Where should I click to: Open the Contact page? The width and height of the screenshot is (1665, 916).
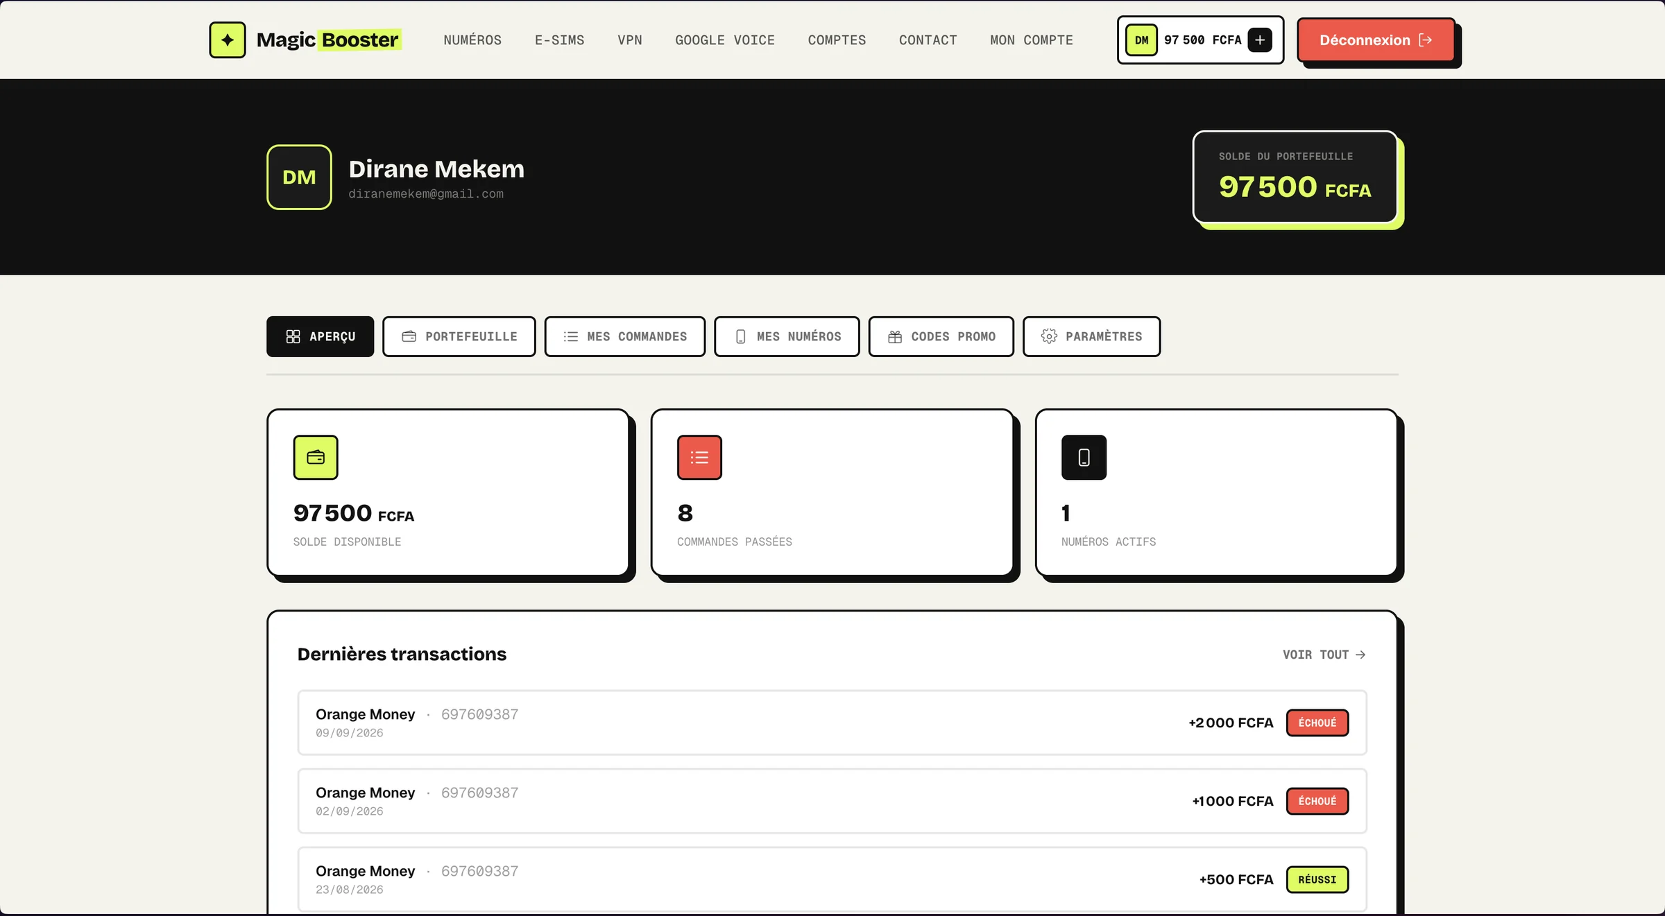pos(928,40)
